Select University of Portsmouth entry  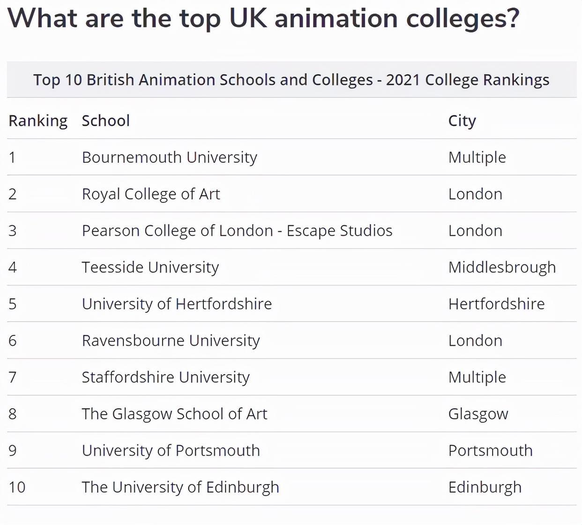(171, 450)
